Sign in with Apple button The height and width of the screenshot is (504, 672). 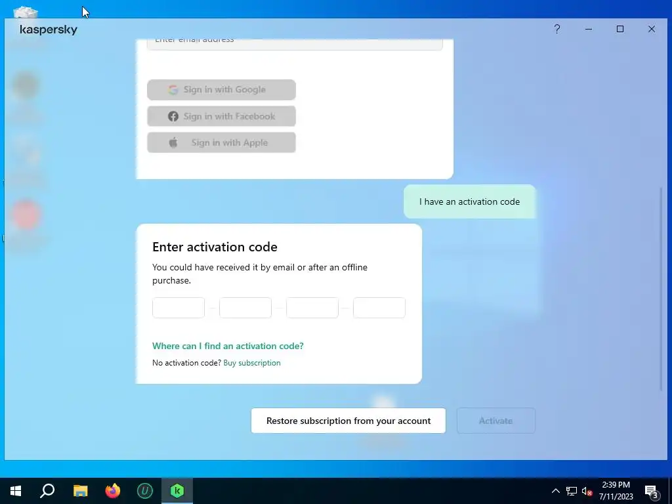pyautogui.click(x=221, y=142)
